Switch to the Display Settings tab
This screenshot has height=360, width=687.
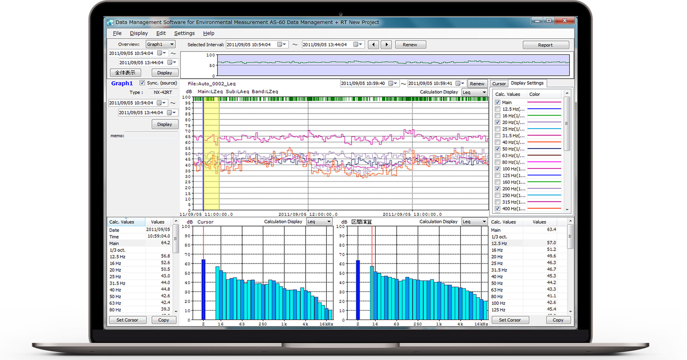click(527, 83)
